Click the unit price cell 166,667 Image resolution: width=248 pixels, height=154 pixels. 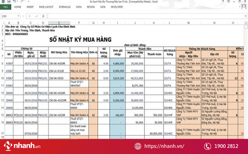point(117,113)
